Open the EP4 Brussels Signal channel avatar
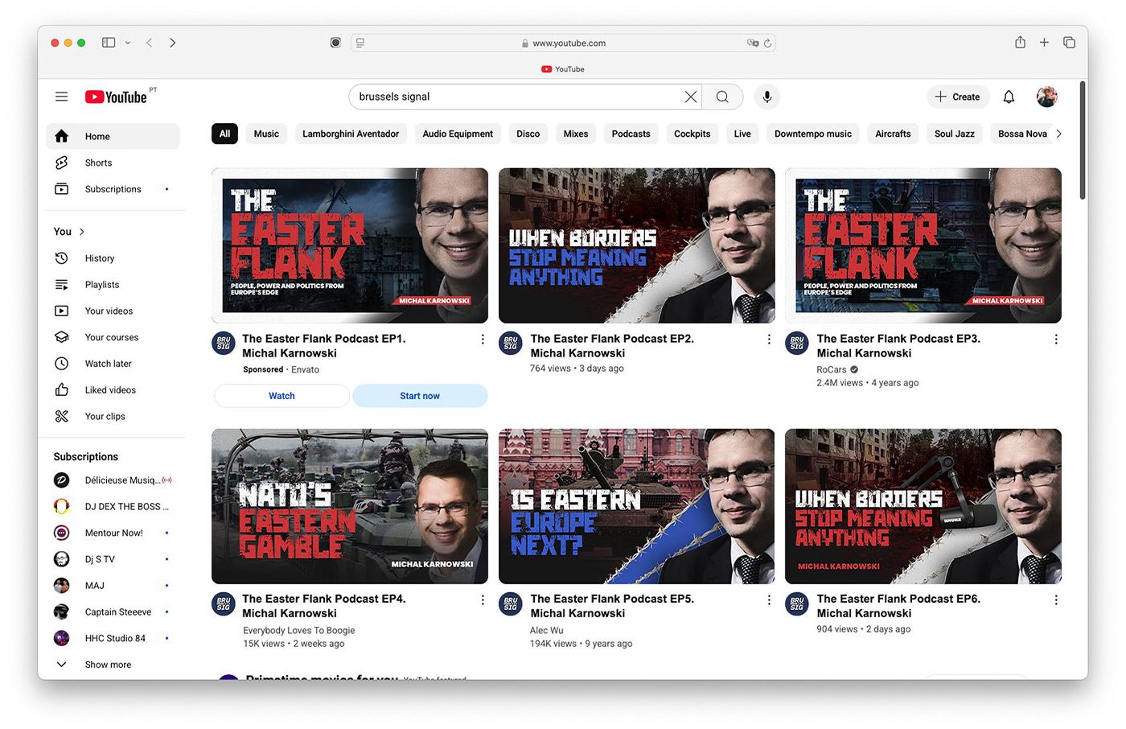This screenshot has height=729, width=1126. (224, 603)
